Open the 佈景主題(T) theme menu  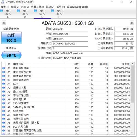point(38,7)
